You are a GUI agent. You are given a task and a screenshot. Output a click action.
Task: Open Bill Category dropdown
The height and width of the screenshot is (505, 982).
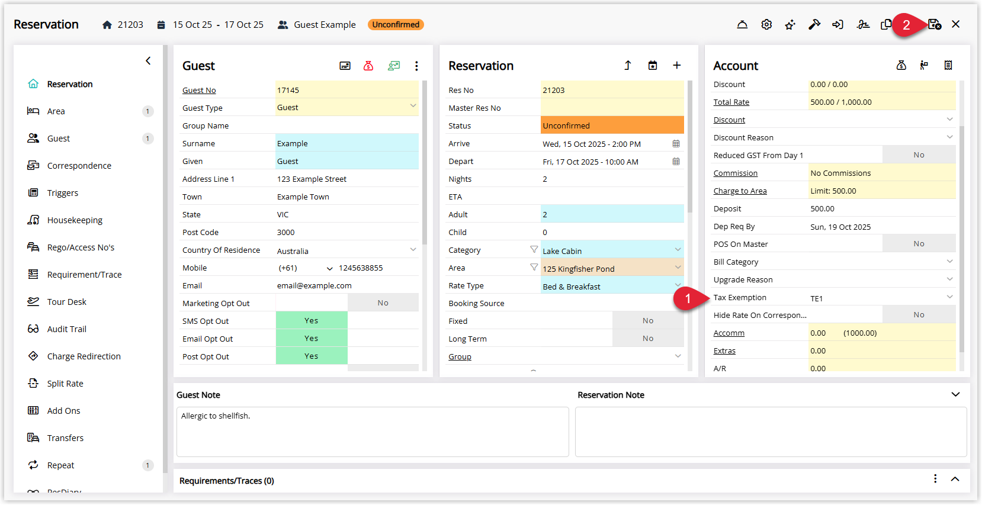pos(949,261)
